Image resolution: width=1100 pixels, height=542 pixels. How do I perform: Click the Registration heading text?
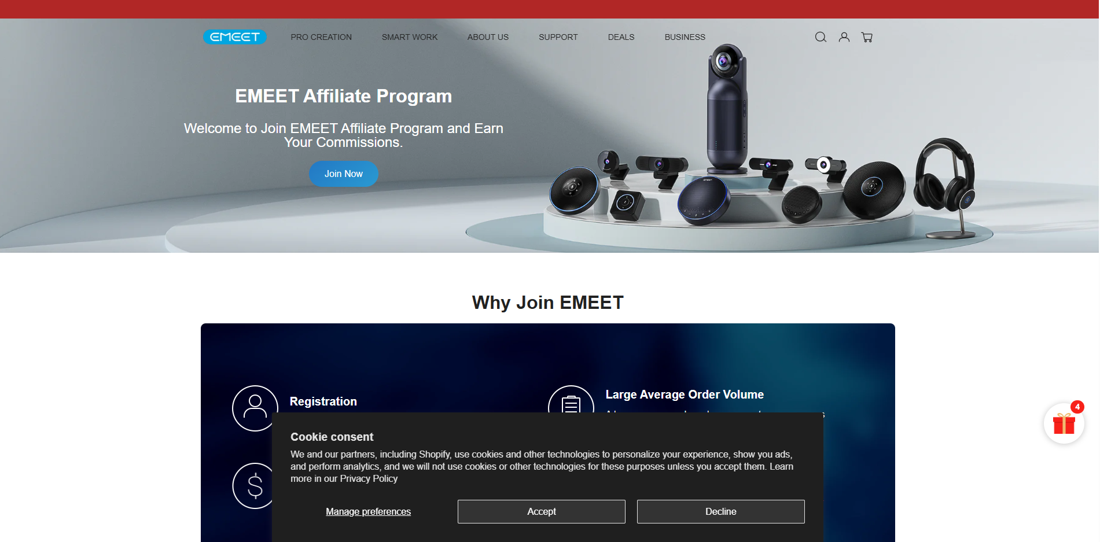[323, 401]
